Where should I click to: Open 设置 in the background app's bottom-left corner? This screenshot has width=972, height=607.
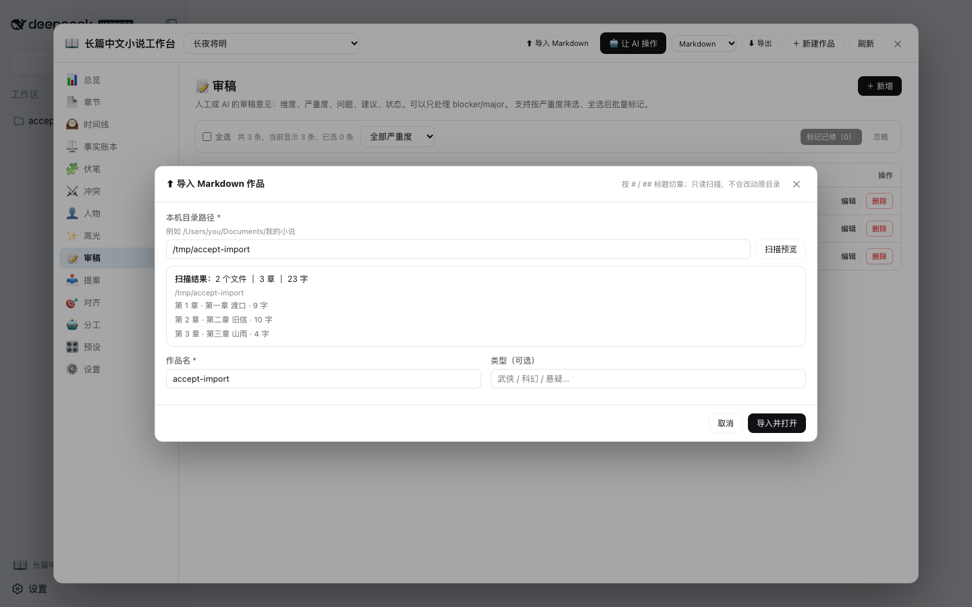[30, 589]
